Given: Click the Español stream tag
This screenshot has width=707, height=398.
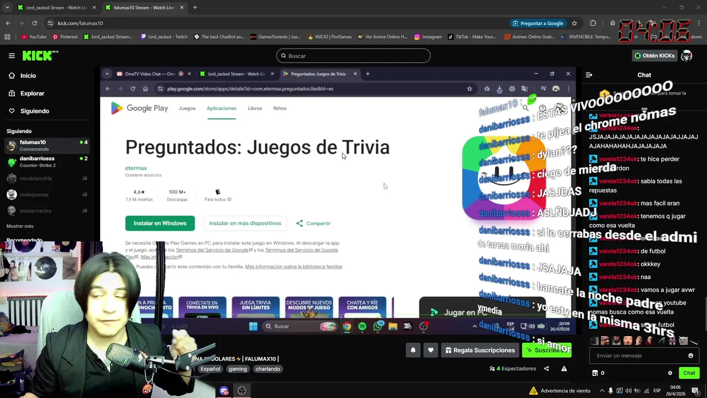Looking at the screenshot, I should pyautogui.click(x=210, y=369).
